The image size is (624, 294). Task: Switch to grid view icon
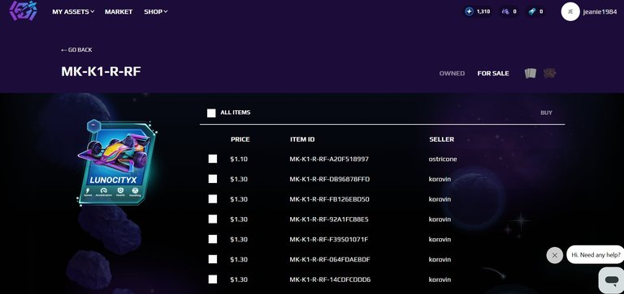pos(549,74)
